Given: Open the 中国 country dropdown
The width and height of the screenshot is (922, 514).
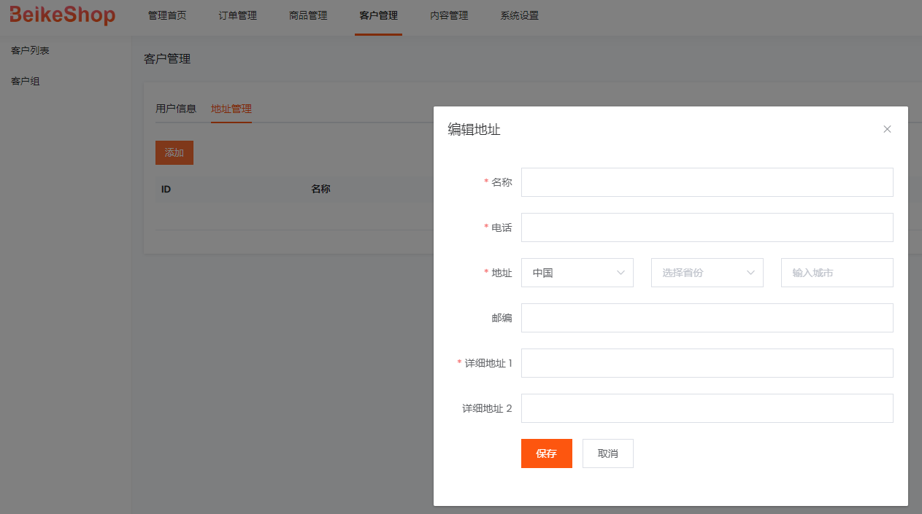Looking at the screenshot, I should 577,273.
